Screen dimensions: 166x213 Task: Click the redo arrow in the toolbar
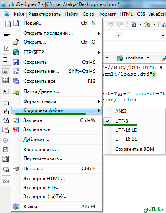tap(120, 25)
